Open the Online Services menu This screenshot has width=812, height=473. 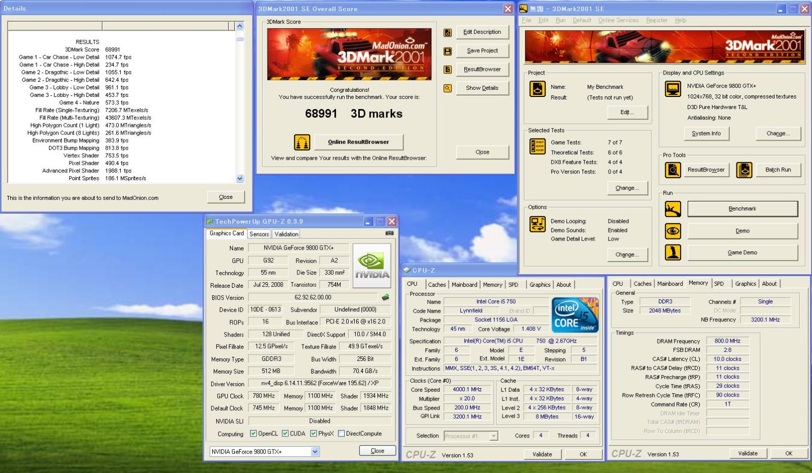(618, 20)
